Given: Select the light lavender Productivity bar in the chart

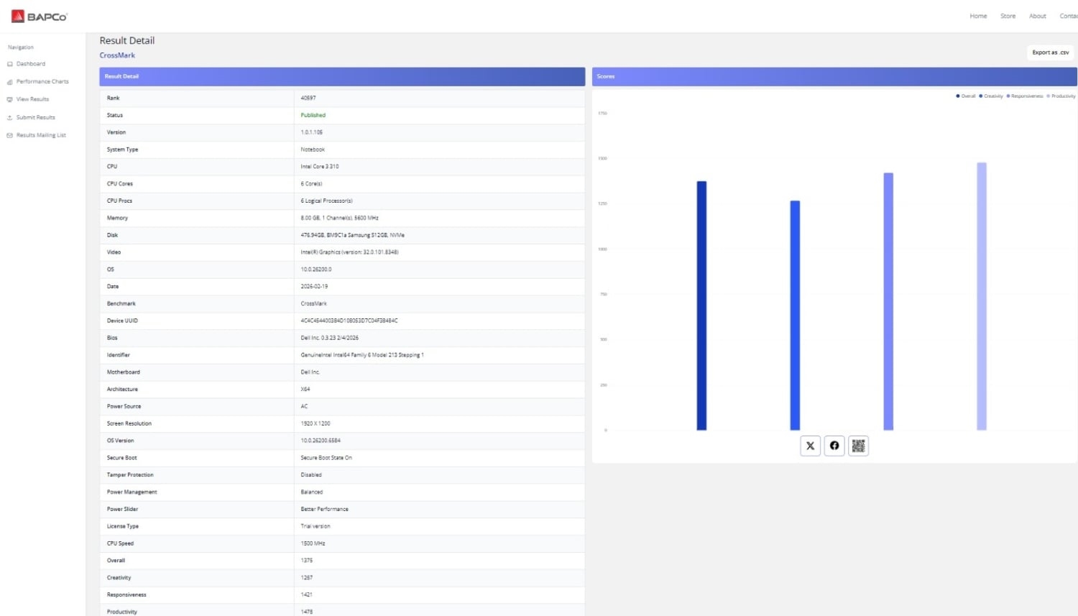Looking at the screenshot, I should click(981, 296).
